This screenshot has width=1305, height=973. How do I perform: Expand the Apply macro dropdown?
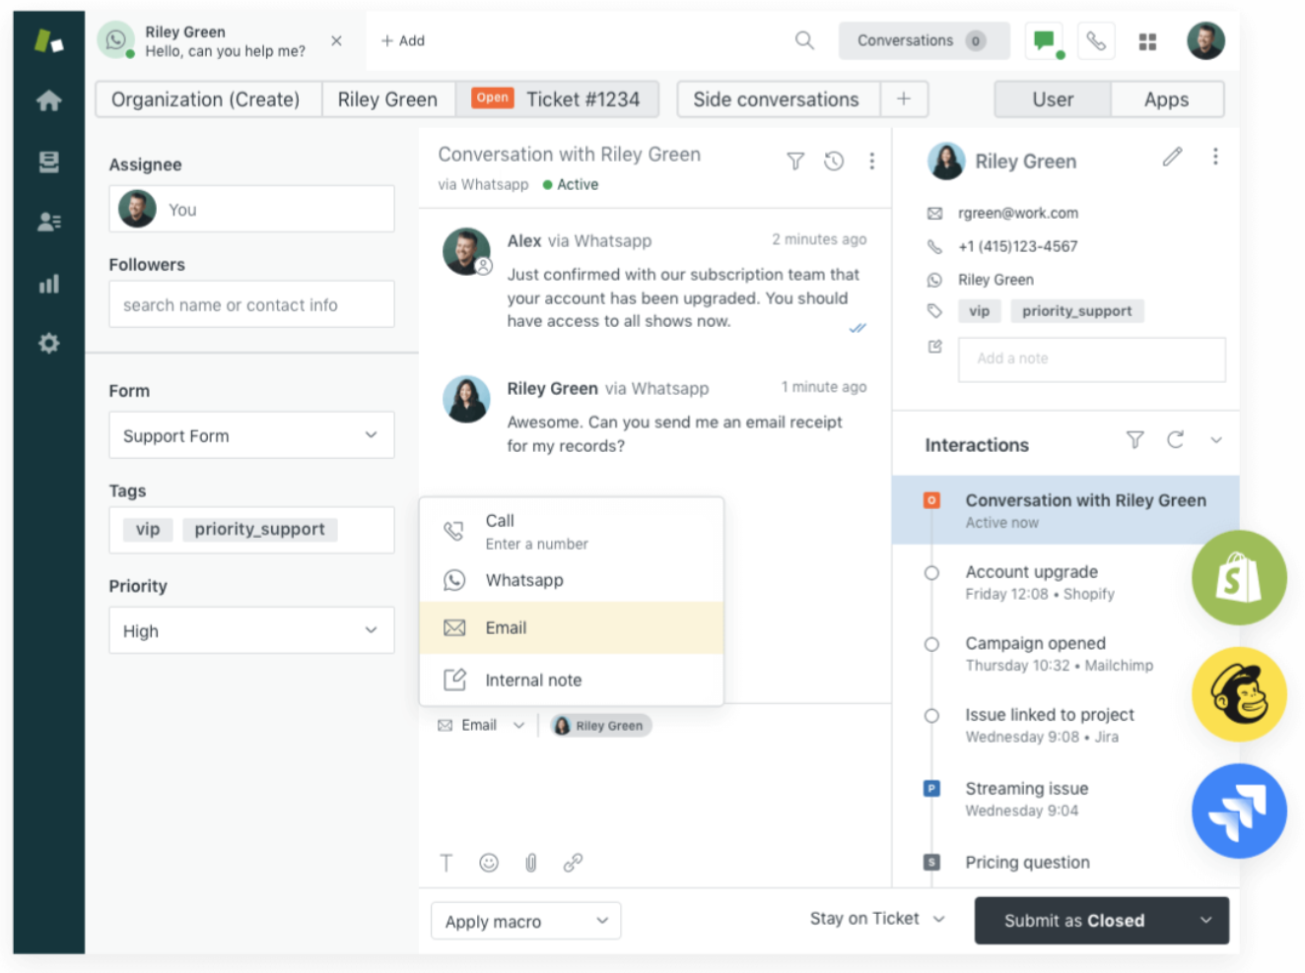pos(525,921)
